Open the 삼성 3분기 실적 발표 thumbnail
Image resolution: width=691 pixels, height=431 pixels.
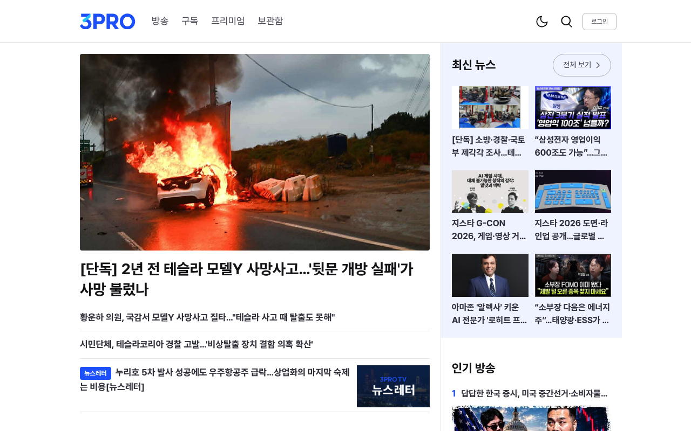click(573, 108)
